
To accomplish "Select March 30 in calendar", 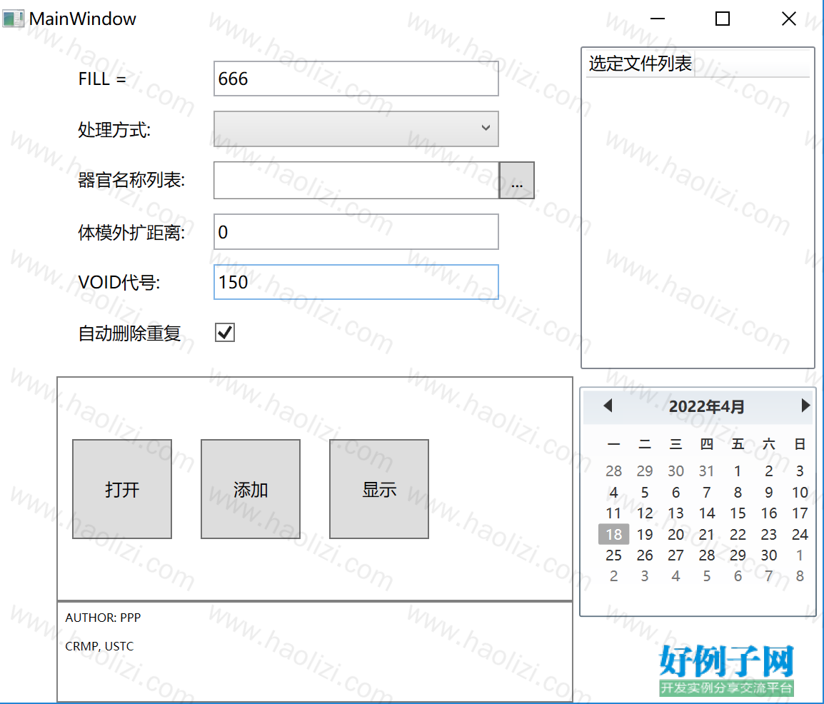I will click(x=675, y=471).
